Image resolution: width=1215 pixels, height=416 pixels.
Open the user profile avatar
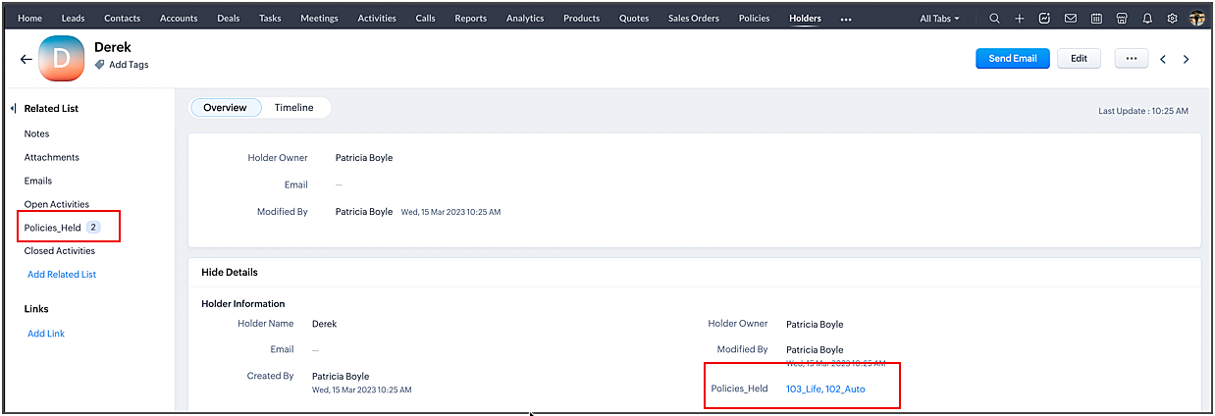(1196, 19)
